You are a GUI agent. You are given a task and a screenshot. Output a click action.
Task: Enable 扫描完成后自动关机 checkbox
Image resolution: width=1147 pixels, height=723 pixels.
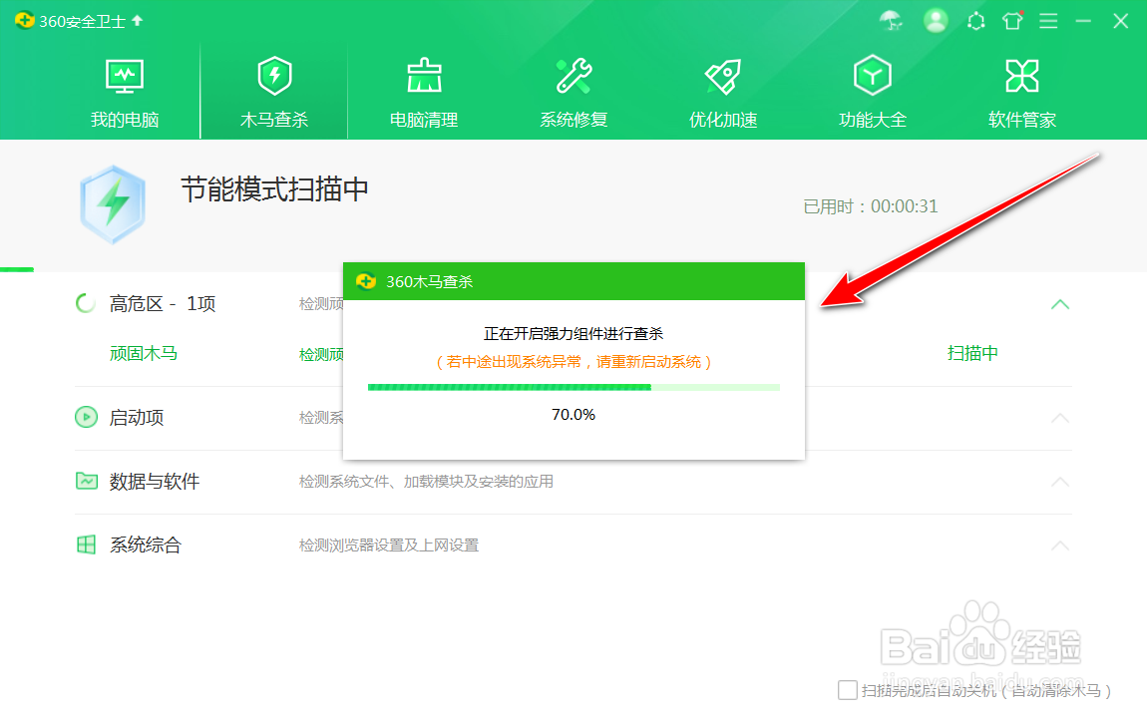(848, 690)
